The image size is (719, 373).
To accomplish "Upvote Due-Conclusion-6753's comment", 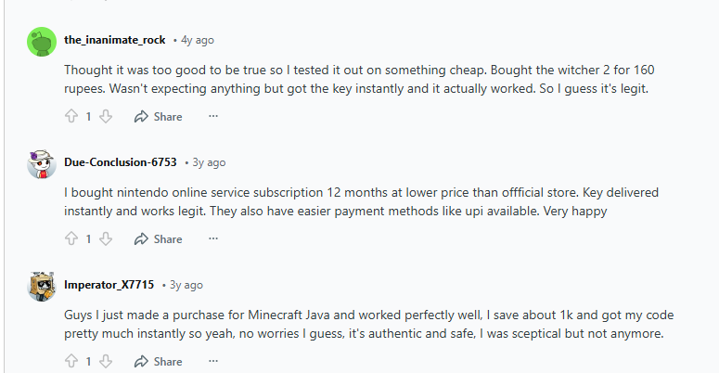I will click(71, 239).
